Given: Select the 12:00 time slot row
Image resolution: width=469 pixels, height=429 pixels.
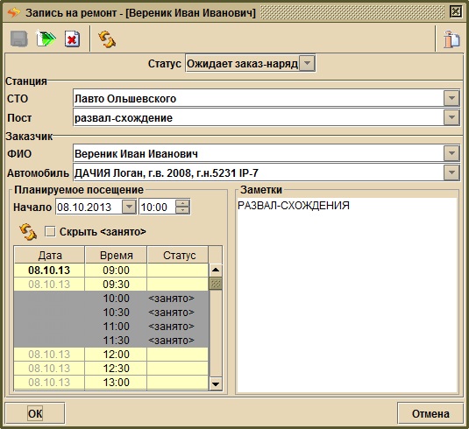Looking at the screenshot, I should [111, 355].
